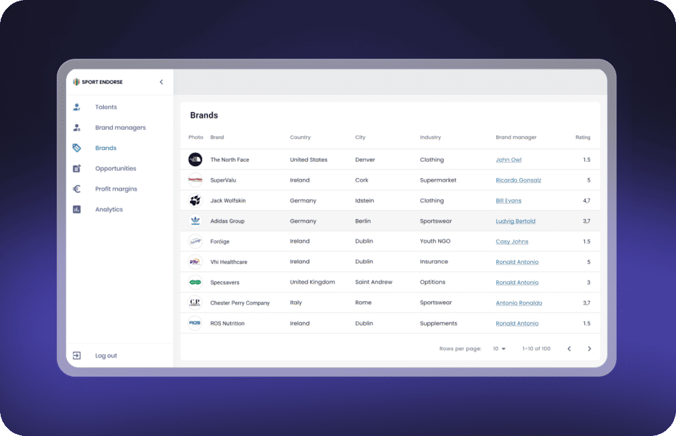Select the ROS Nutrition brand name
The image size is (676, 436).
227,323
